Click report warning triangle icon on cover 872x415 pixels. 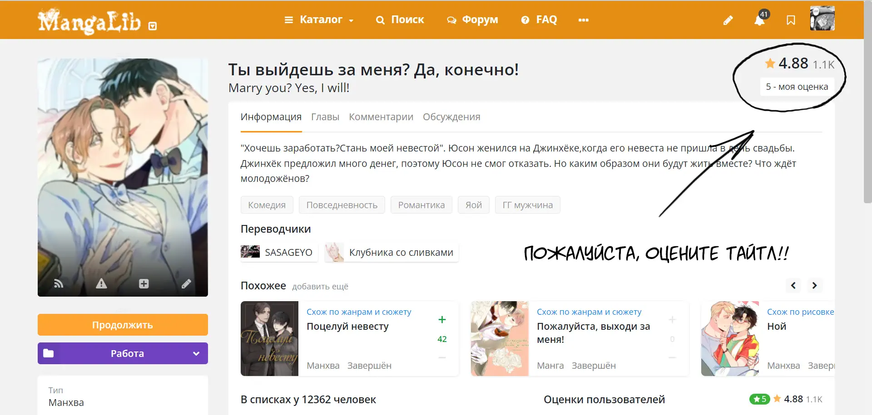click(x=101, y=284)
